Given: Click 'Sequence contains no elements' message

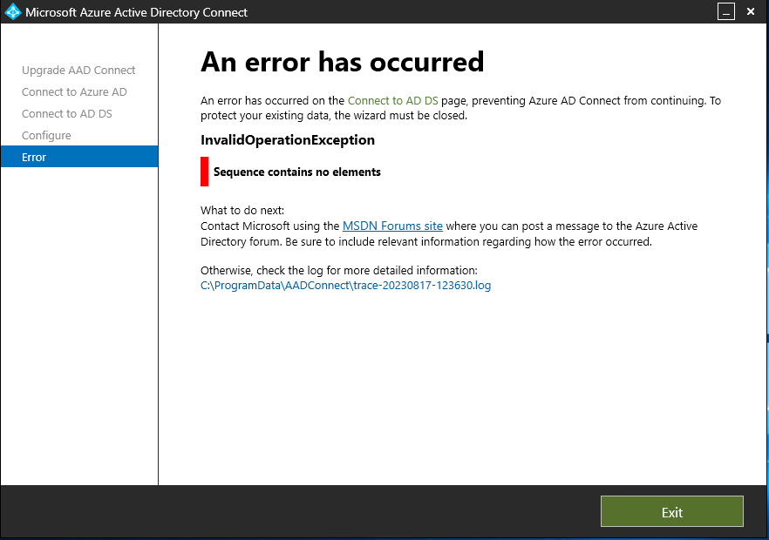Looking at the screenshot, I should pos(296,172).
